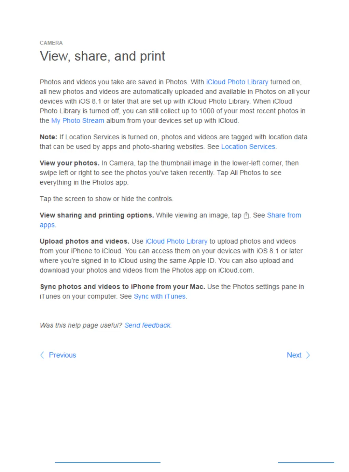Click the bold 'Upload photos and videos.' text
Image resolution: width=349 pixels, height=472 pixels.
(84, 241)
